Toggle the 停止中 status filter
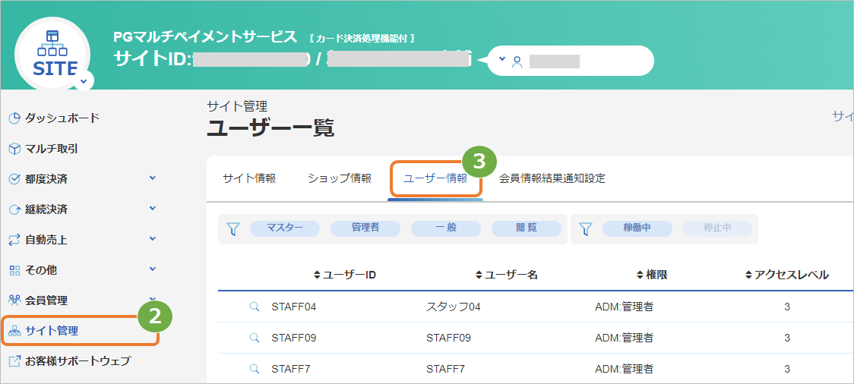The height and width of the screenshot is (384, 854). pyautogui.click(x=717, y=228)
